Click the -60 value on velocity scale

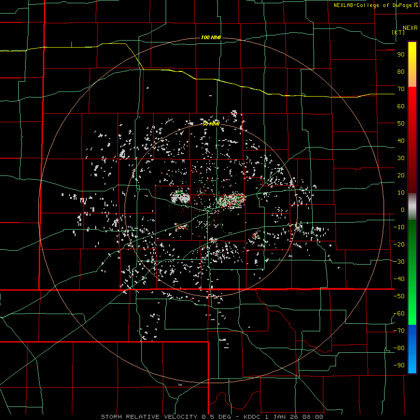tap(399, 314)
